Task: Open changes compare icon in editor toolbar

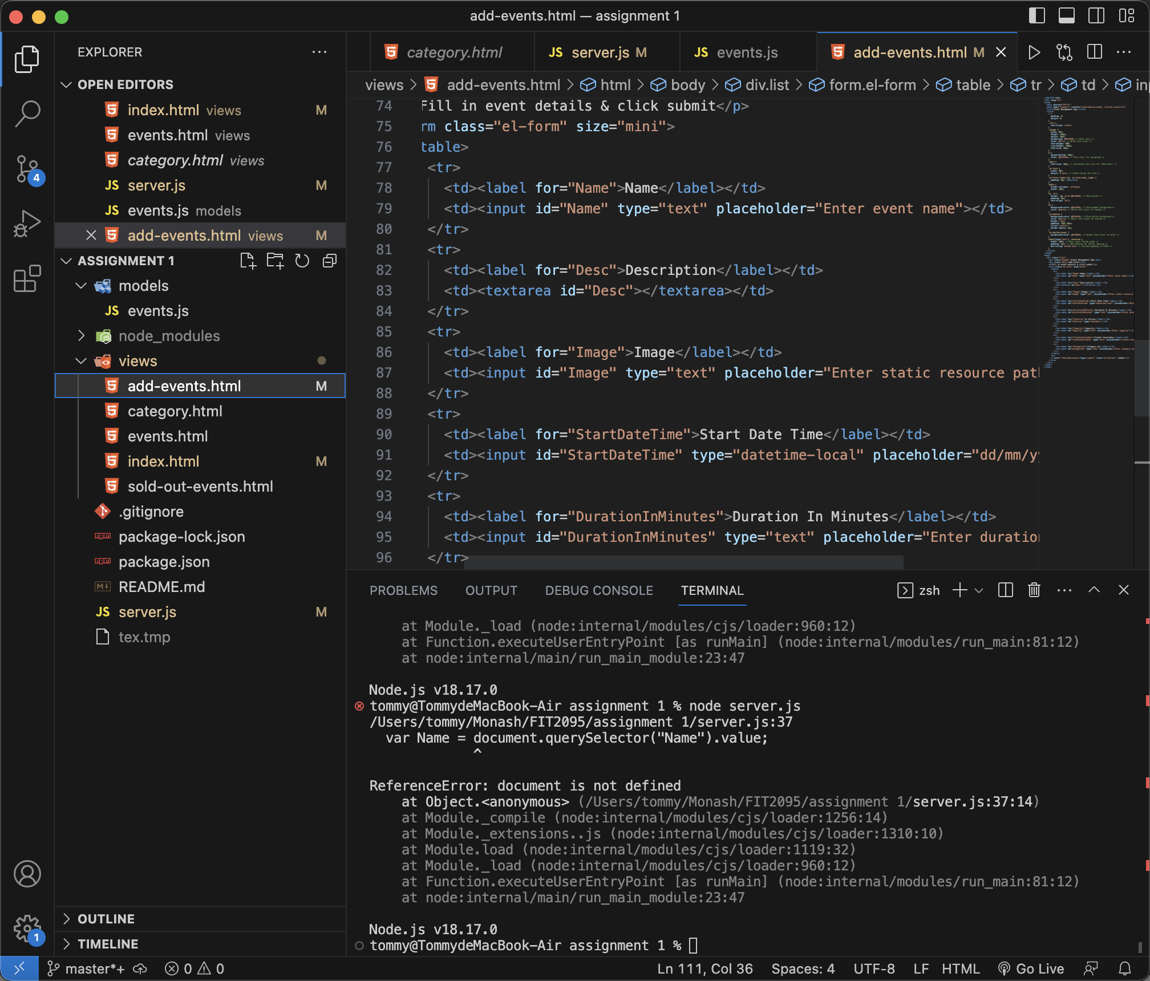Action: click(x=1064, y=52)
